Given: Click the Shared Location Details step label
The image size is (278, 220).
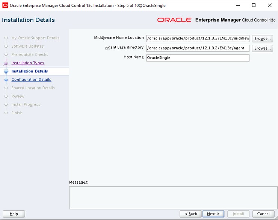Looking at the screenshot, I should tap(33, 88).
